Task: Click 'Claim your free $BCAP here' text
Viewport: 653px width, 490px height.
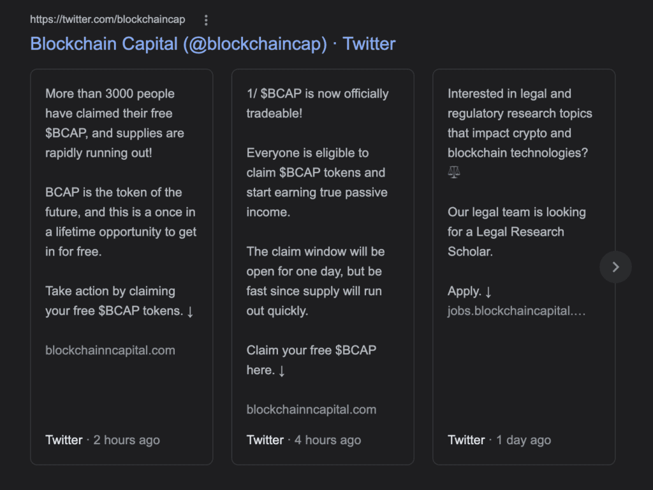Action: [311, 360]
